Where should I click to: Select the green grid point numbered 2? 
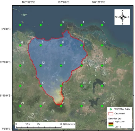pos(41,25)
